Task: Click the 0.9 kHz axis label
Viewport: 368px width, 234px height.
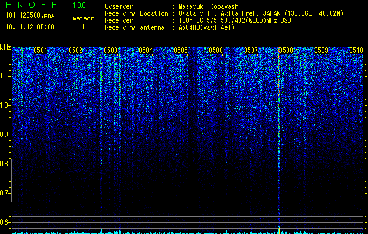Action: [x=5, y=135]
